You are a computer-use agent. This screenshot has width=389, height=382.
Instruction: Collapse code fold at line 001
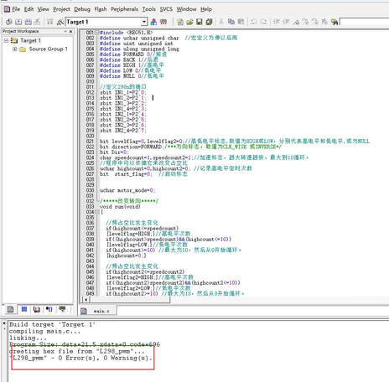click(x=96, y=33)
